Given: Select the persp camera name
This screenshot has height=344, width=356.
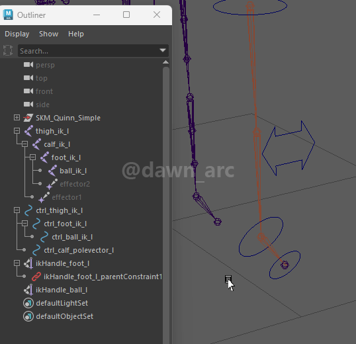Looking at the screenshot, I should (45, 65).
